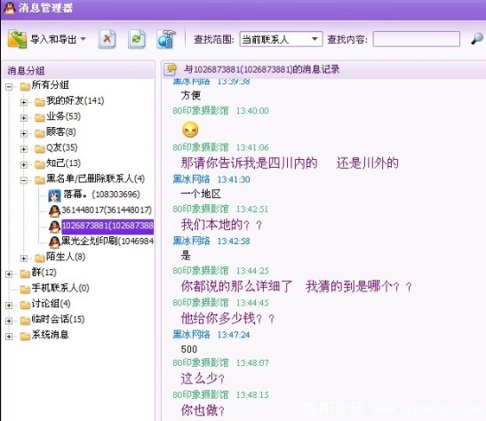The width and height of the screenshot is (486, 421).
Task: Collapse the 黑名单/已删除联系人(4) group
Action: (x=24, y=180)
